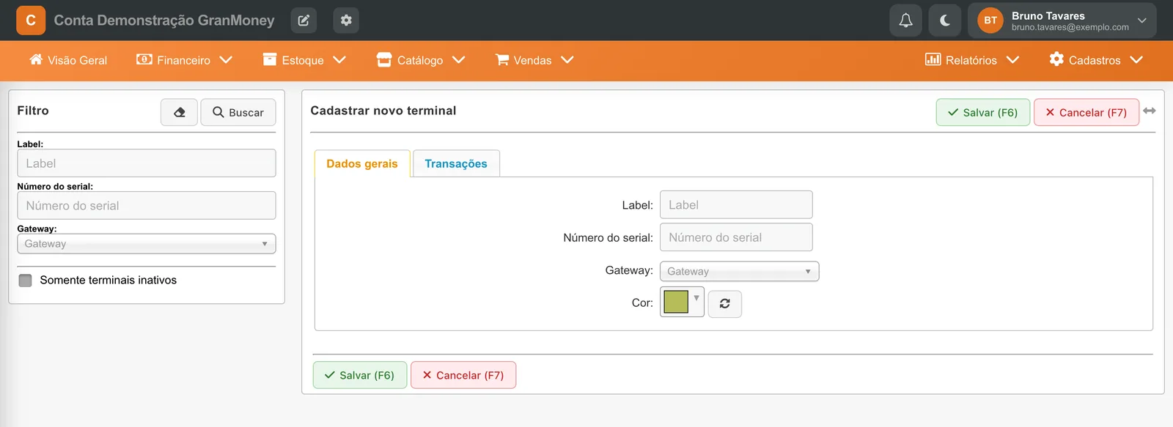The image size is (1173, 427).
Task: Open the form Gateway dropdown
Action: [739, 271]
